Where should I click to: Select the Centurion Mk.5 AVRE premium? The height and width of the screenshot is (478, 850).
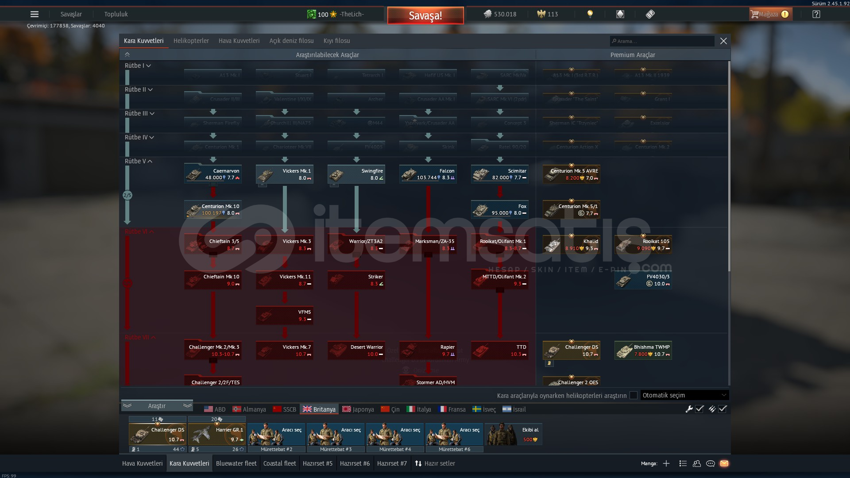pyautogui.click(x=572, y=174)
